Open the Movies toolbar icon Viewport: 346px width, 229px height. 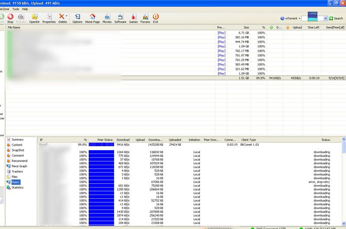click(107, 19)
